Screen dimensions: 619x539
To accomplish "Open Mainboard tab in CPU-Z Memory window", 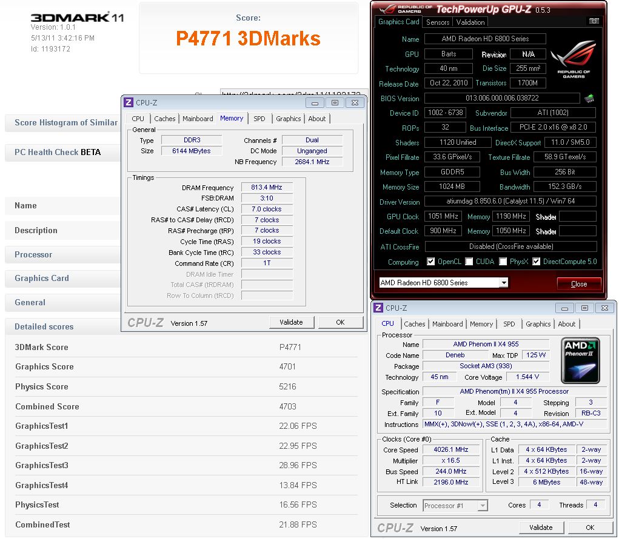I will 198,119.
